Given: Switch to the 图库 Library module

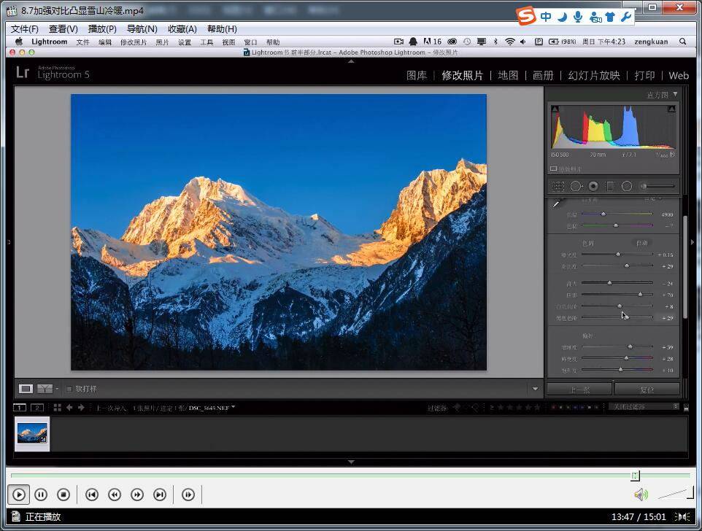Looking at the screenshot, I should pos(417,76).
